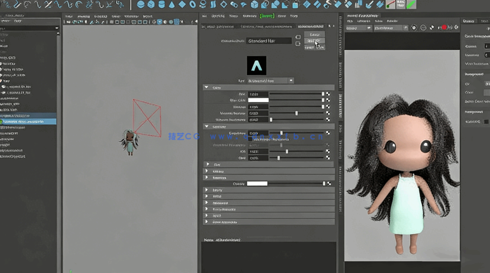Image resolution: width=490 pixels, height=273 pixels.
Task: Click the red record button in render view
Action: pos(444,28)
